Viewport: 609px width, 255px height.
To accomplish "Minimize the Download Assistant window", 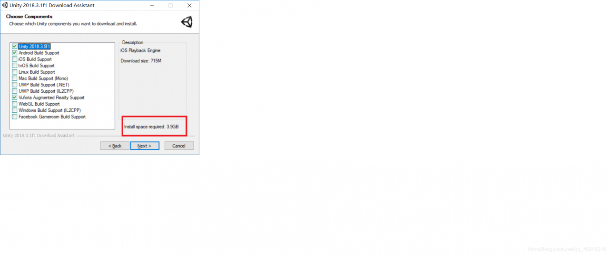I will [152, 5].
